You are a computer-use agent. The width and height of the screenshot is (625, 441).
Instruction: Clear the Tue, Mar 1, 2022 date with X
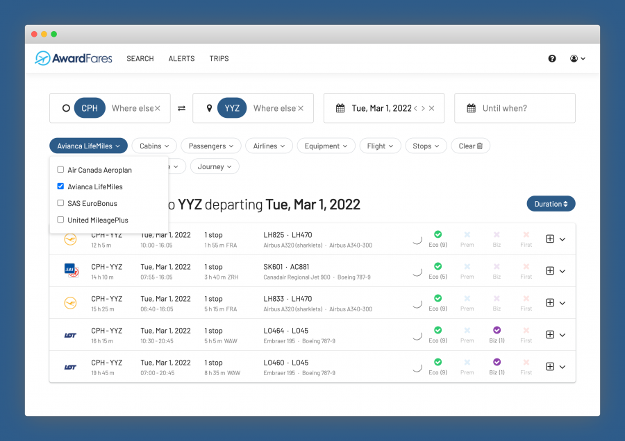[431, 108]
